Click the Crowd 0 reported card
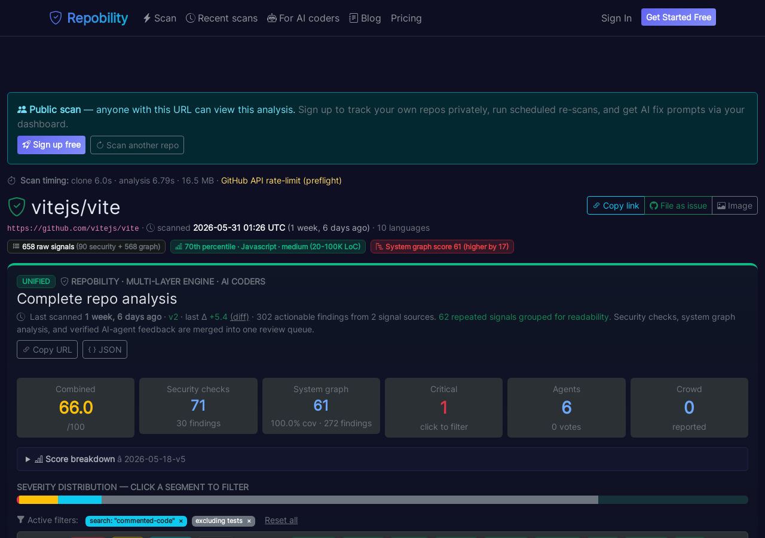 click(689, 408)
